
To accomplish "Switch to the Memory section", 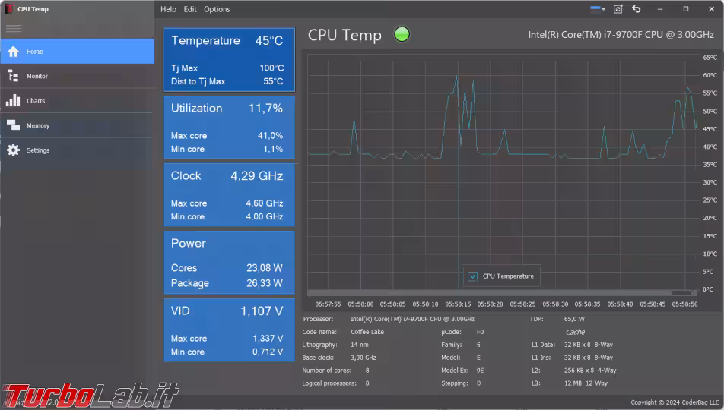I will click(77, 125).
